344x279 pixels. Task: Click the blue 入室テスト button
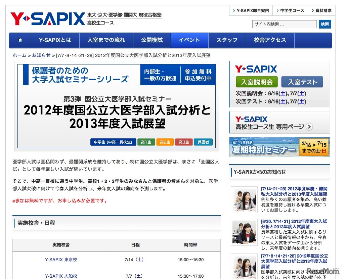(x=302, y=82)
